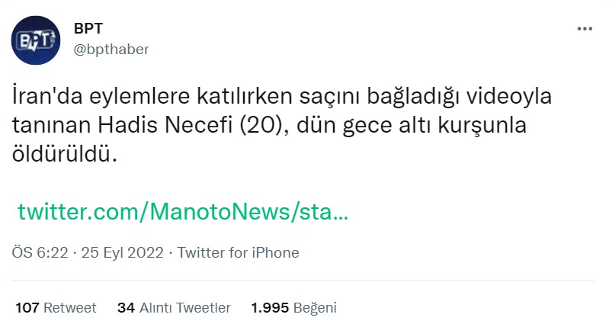
Task: Click the word öldürüldü ending the tweet
Action: (x=66, y=153)
